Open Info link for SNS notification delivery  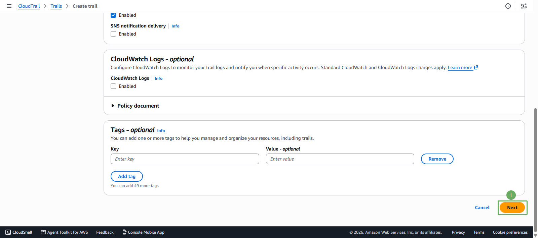pos(175,26)
